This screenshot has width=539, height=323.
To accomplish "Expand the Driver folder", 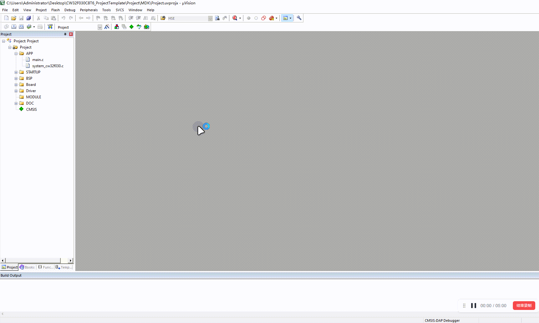I will (x=16, y=91).
